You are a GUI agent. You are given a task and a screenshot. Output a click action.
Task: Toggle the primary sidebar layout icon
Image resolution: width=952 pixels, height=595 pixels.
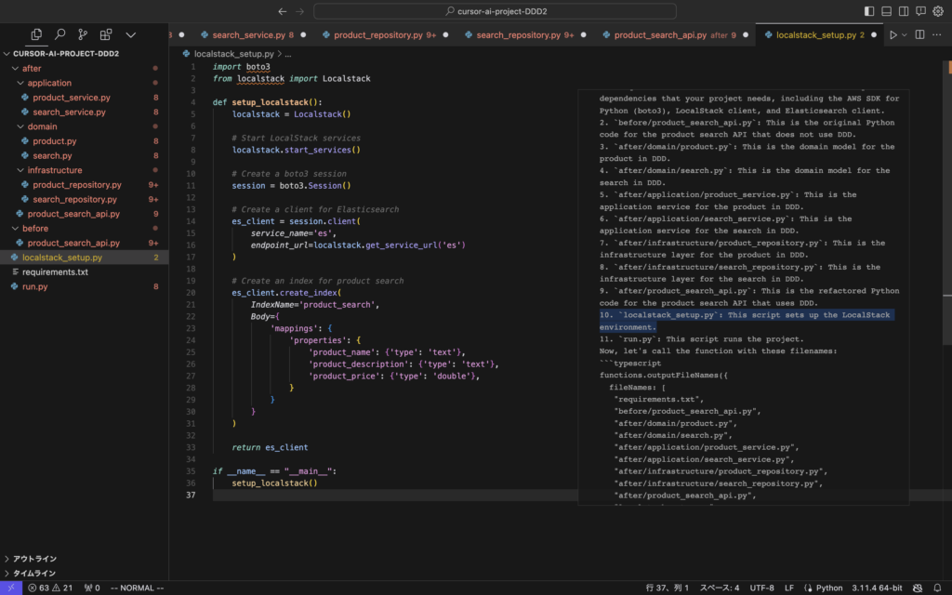[869, 11]
